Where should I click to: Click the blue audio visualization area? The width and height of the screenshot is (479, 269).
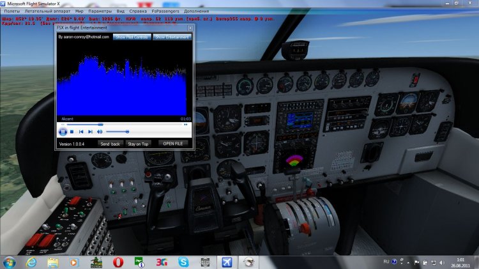[122, 86]
